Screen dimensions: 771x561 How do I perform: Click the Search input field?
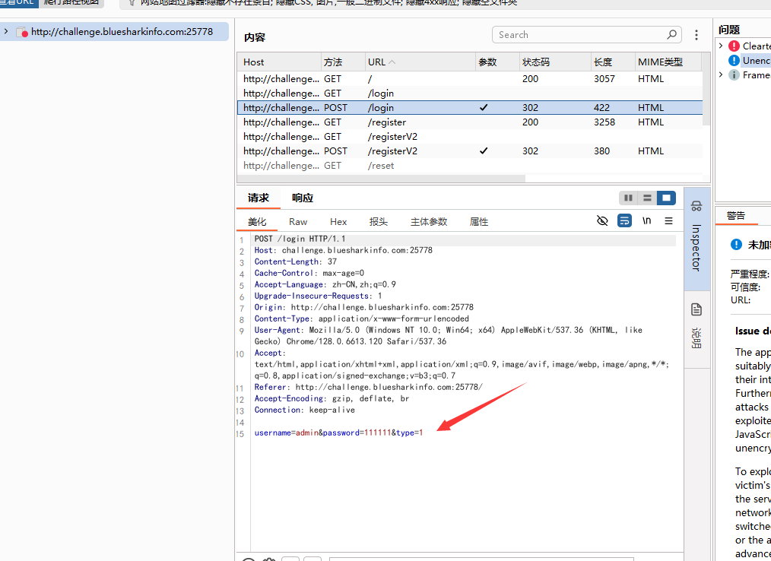578,35
